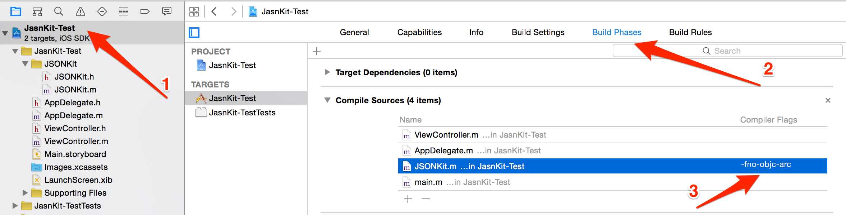Select AppDelegate.m row in Compile Sources
846x215 pixels.
click(x=613, y=150)
